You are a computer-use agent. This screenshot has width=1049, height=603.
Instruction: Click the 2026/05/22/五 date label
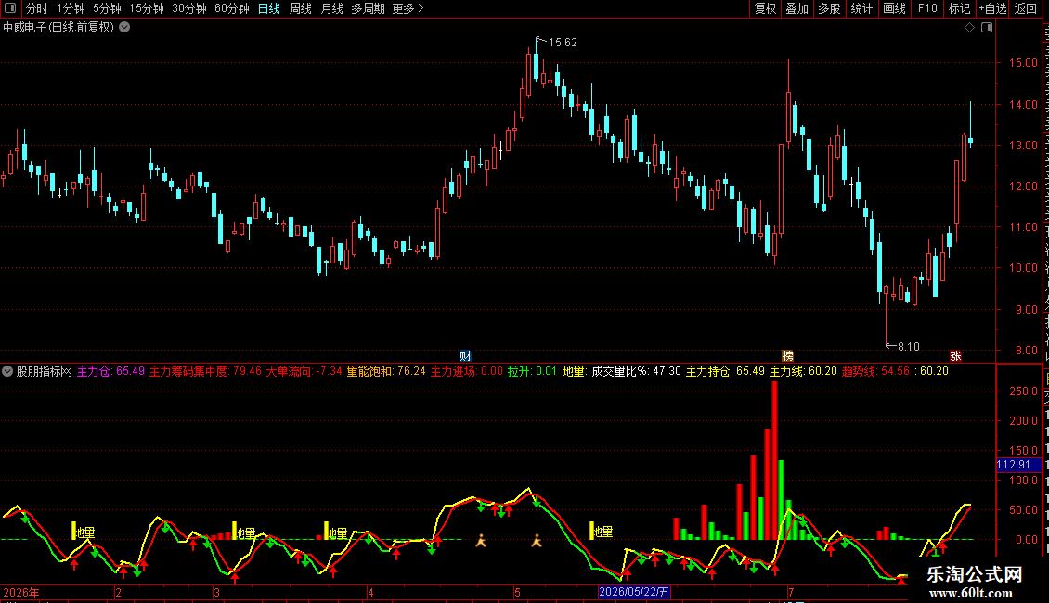(634, 592)
